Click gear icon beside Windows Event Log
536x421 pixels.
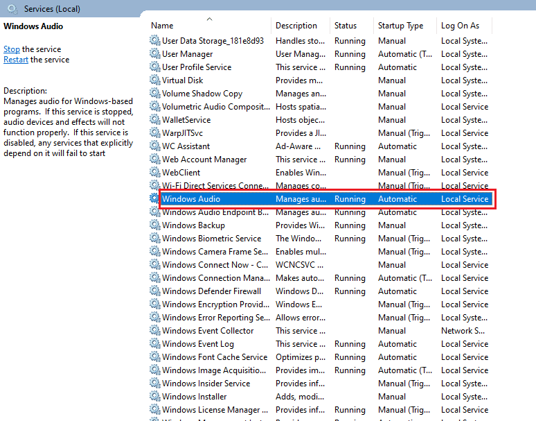[x=155, y=343]
